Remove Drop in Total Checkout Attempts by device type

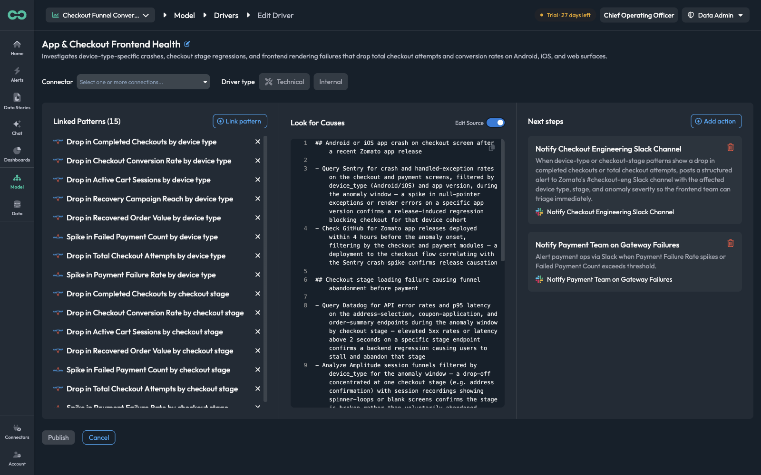258,256
